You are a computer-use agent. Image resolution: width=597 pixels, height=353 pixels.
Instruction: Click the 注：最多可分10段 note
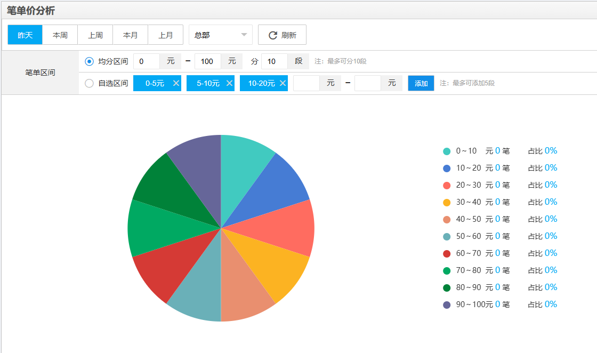(341, 61)
